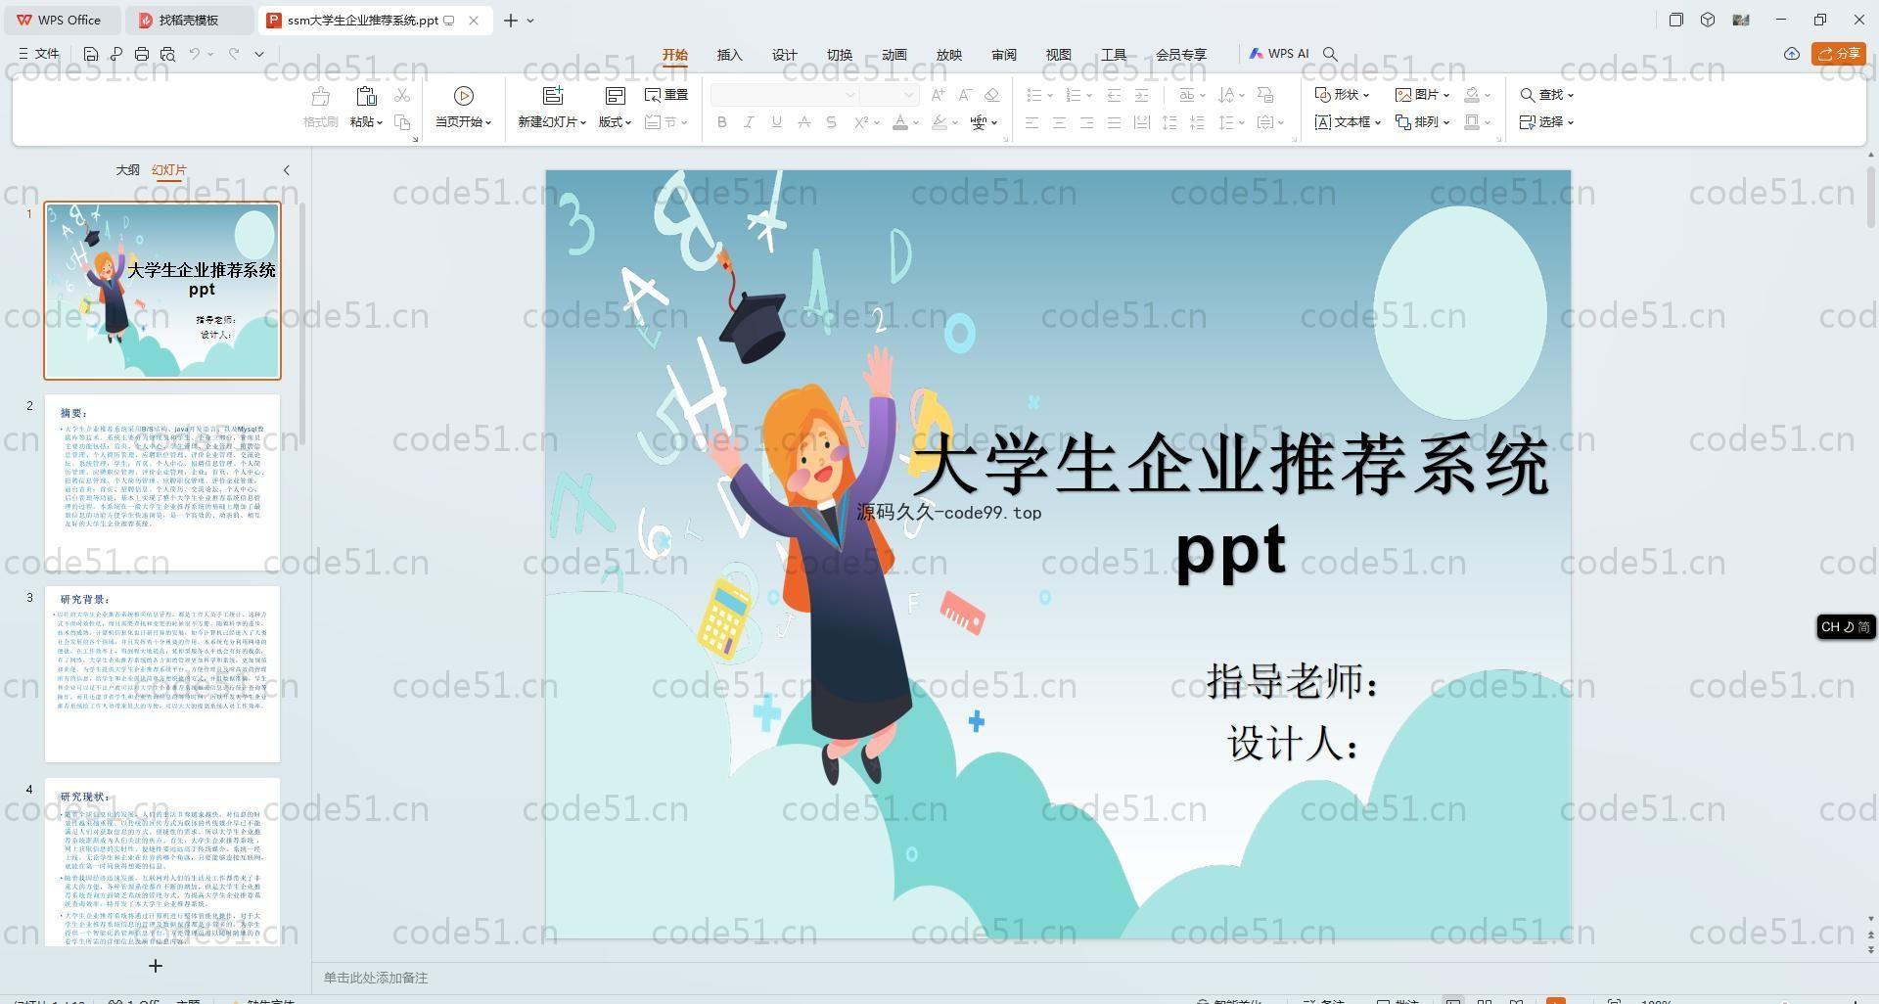
Task: Click the shape fill color bucket
Action: pyautogui.click(x=1472, y=95)
